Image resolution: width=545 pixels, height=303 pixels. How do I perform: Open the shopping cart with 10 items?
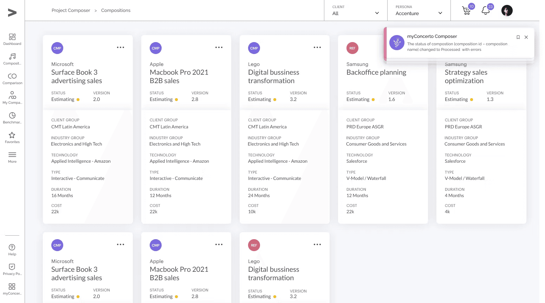tap(467, 11)
